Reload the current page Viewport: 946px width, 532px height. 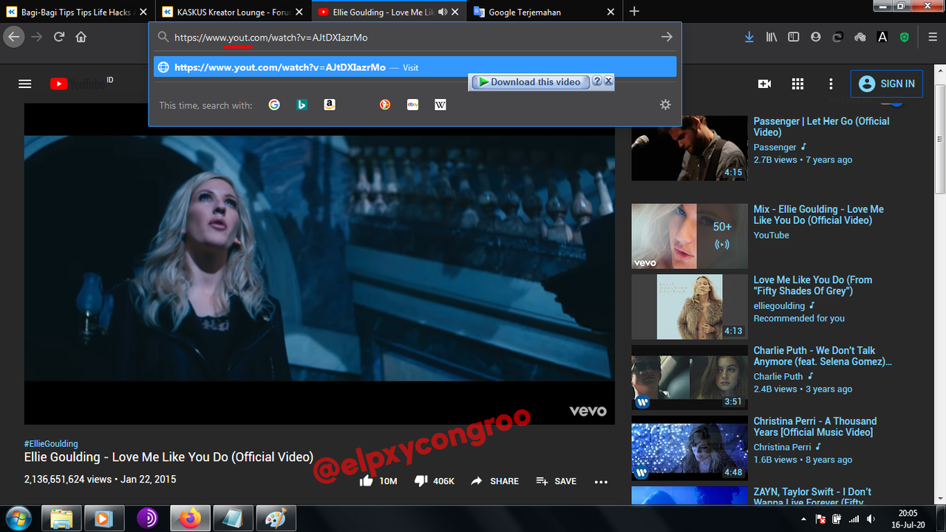click(59, 37)
